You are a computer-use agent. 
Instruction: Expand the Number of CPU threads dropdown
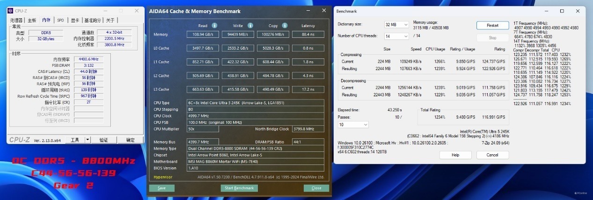tap(396, 36)
